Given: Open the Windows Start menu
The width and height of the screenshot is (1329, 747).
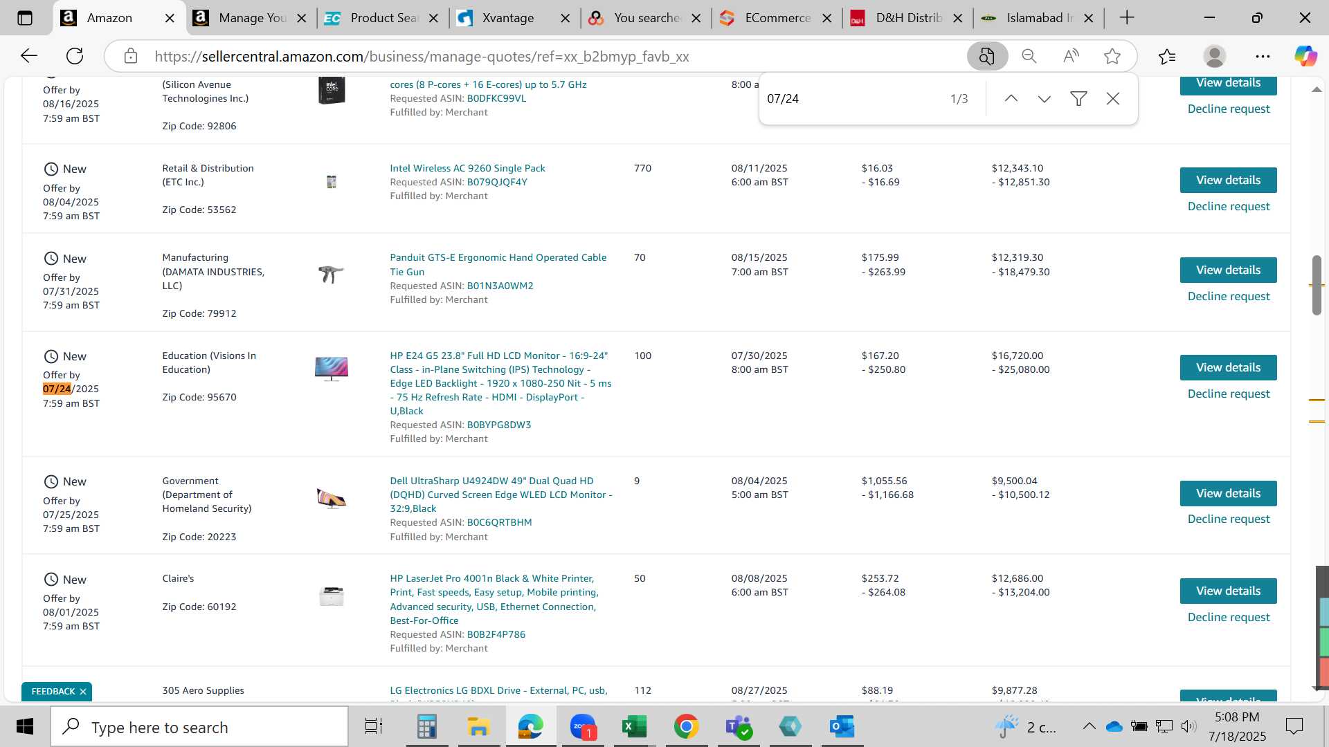Looking at the screenshot, I should point(25,727).
